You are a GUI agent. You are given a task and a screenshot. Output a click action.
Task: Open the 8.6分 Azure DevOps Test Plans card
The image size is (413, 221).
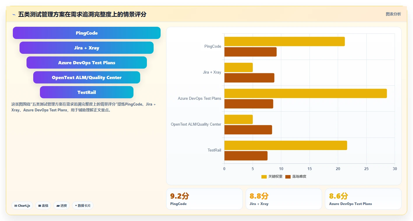pos(363,199)
